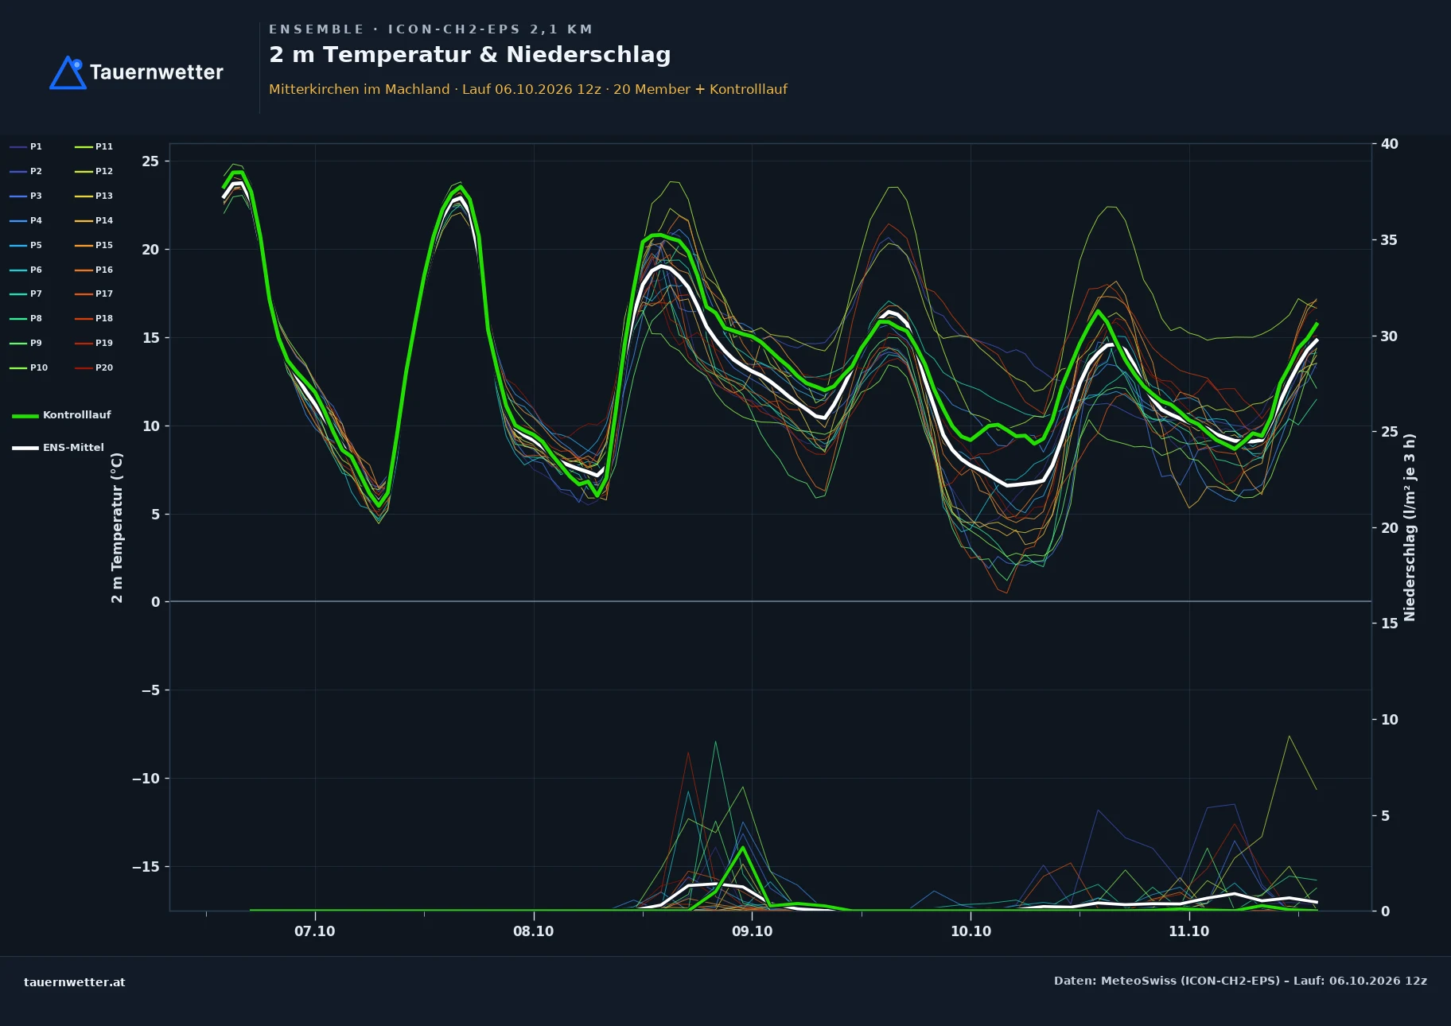Hide member P1 in the legend
Image resolution: width=1451 pixels, height=1026 pixels.
click(26, 146)
